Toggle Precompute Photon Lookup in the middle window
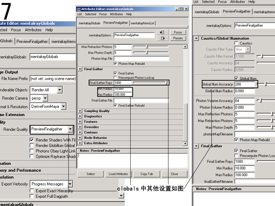Screen dimensions: 275x206 (x=115, y=78)
